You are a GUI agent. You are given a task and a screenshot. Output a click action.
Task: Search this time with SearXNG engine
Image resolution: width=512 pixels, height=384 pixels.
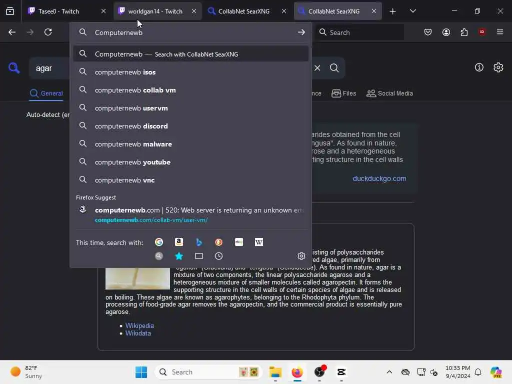159,256
